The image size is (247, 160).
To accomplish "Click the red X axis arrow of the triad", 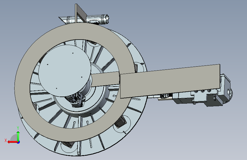I will click(13, 142).
